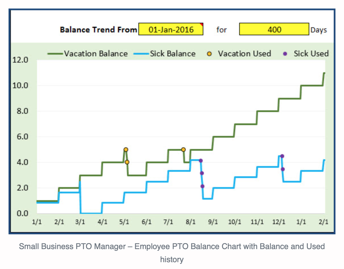Click the 7/1 x-axis date label
Screen dimensions: 344x269
pos(168,222)
